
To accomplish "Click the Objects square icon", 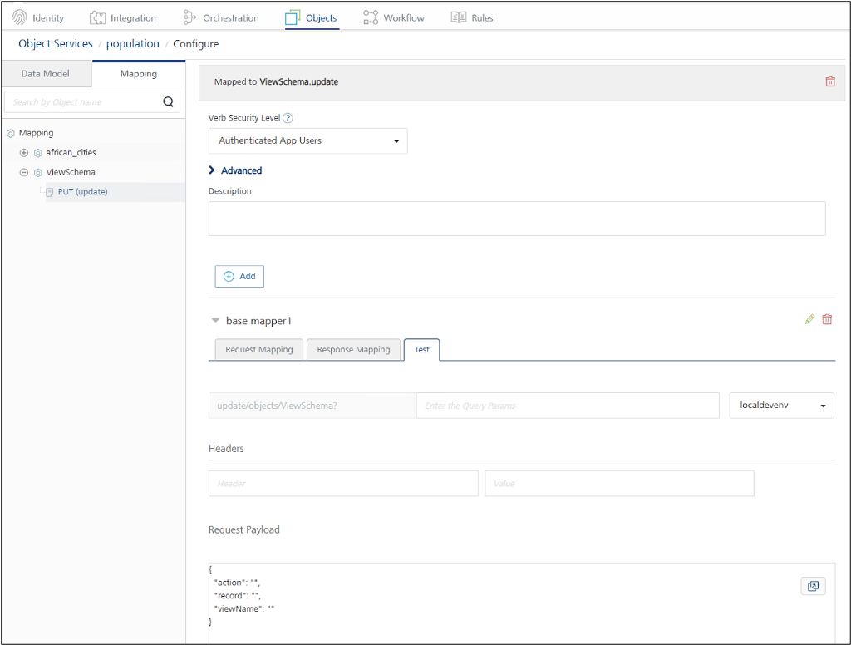I will click(x=293, y=18).
